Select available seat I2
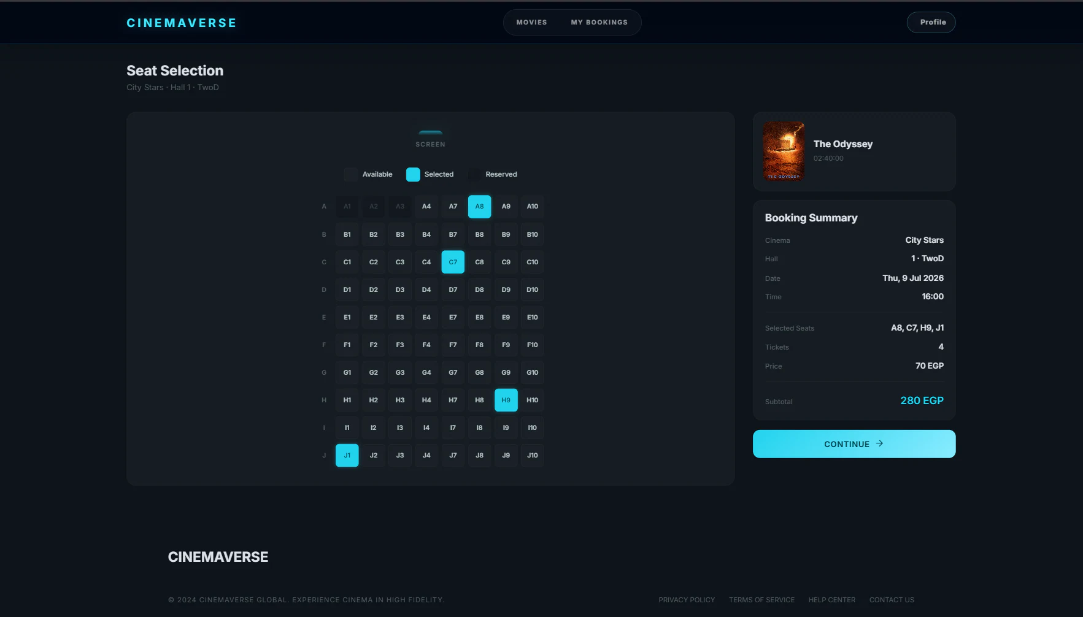This screenshot has width=1083, height=617. tap(373, 427)
